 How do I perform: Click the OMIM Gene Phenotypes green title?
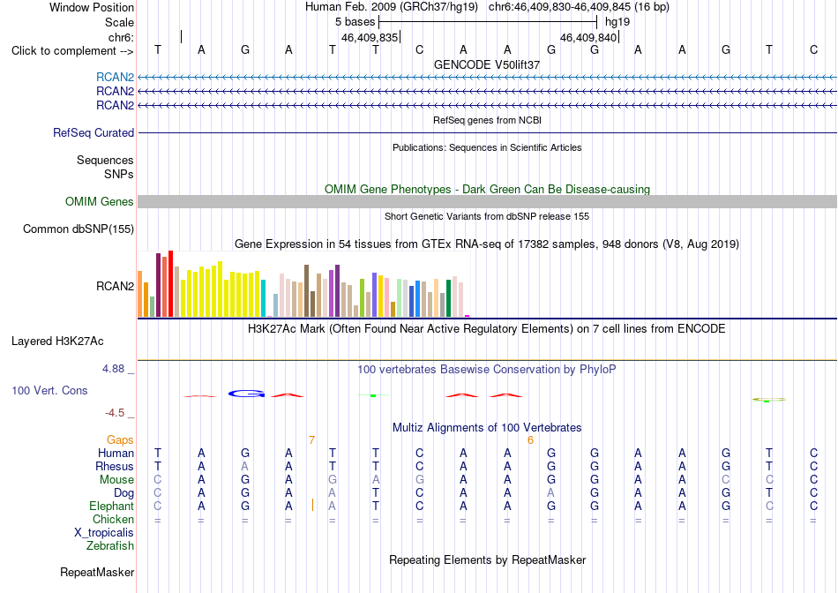coord(487,190)
